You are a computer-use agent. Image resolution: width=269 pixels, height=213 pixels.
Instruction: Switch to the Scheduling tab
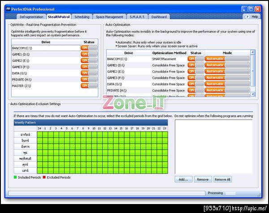pyautogui.click(x=82, y=17)
